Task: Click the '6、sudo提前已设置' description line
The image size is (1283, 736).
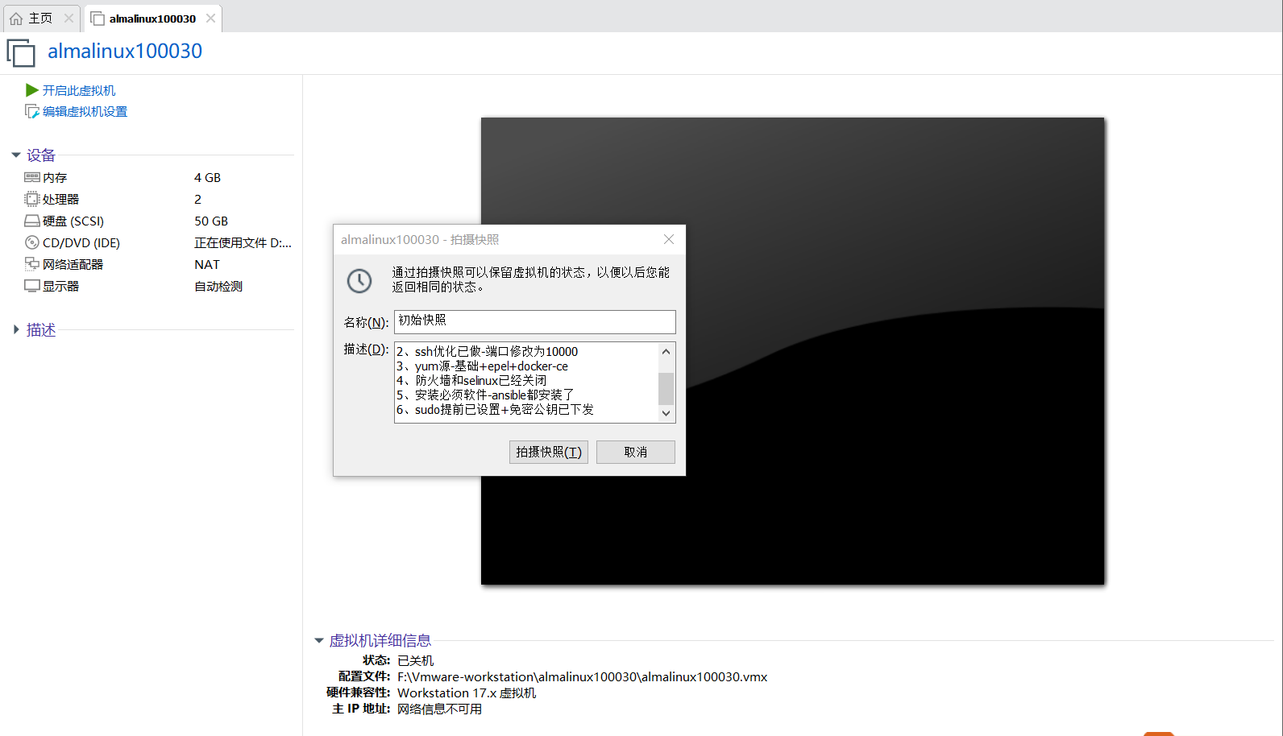Action: coord(495,410)
